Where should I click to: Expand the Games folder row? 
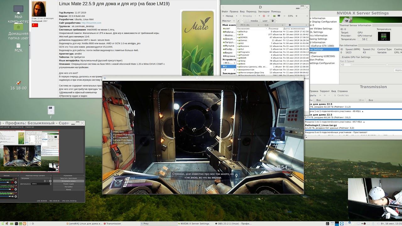point(237,40)
